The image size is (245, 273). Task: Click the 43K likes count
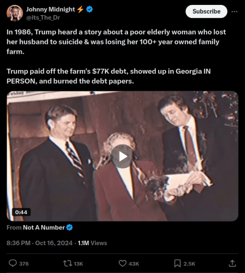[134, 264]
